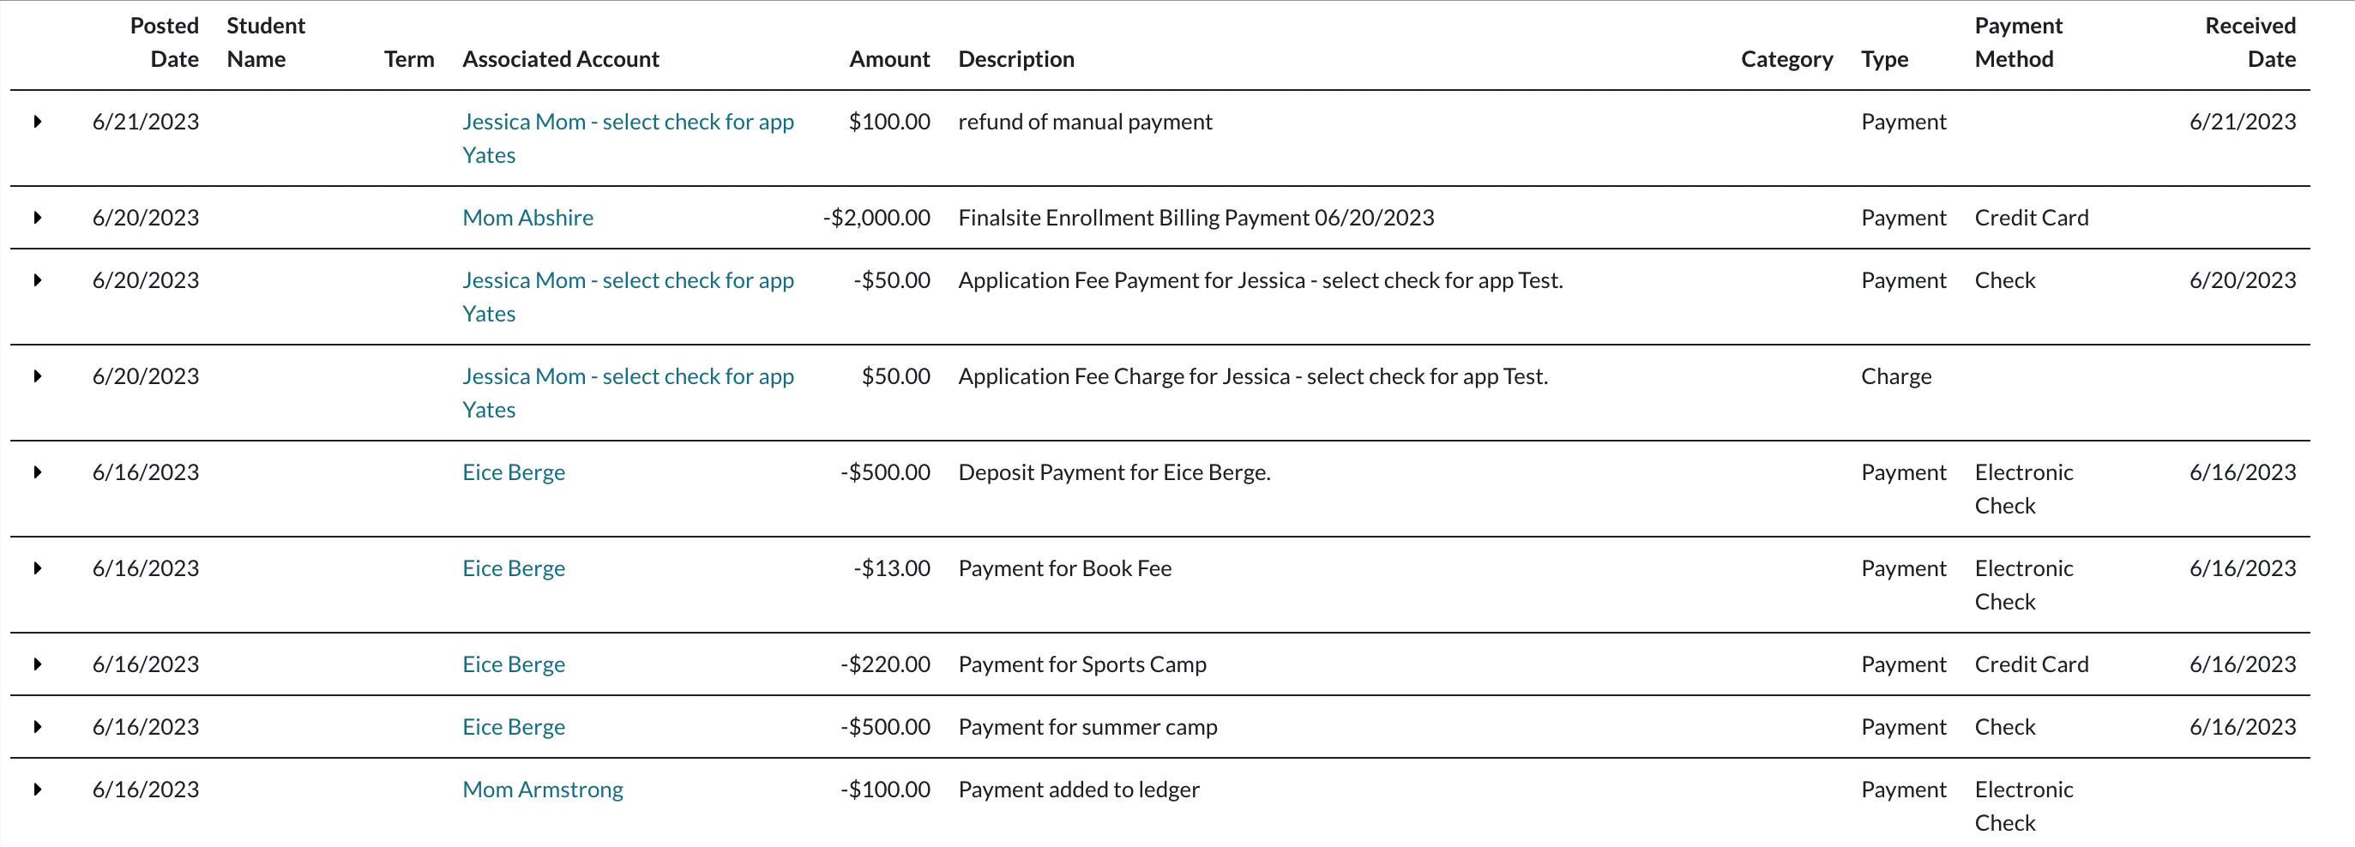This screenshot has height=847, width=2355.
Task: Click the Payment Method column header
Action: pos(2018,43)
